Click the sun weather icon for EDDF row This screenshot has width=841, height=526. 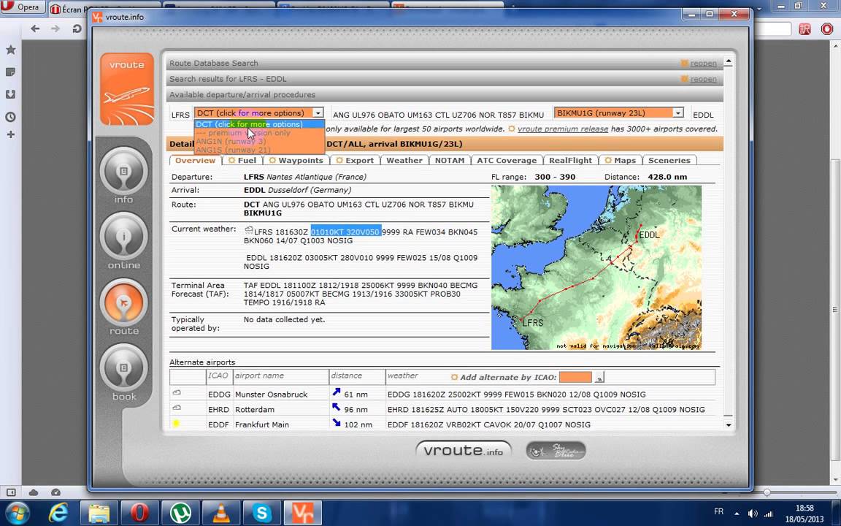(x=176, y=424)
